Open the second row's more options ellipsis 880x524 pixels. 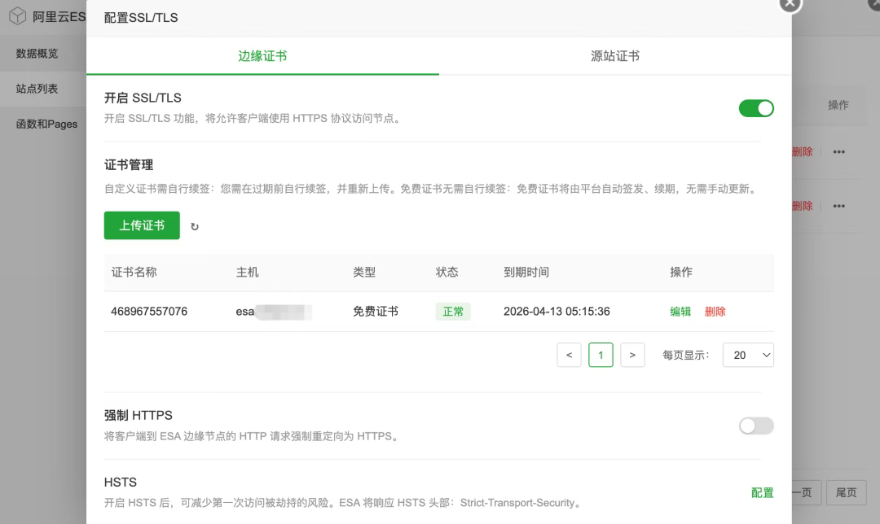click(x=838, y=207)
